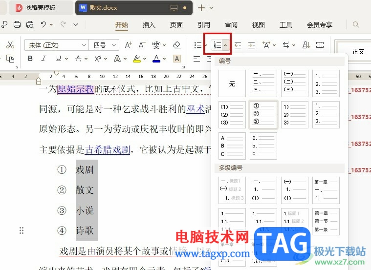The width and height of the screenshot is (371, 270).
Task: Choose the 无 numbering option
Action: [232, 83]
